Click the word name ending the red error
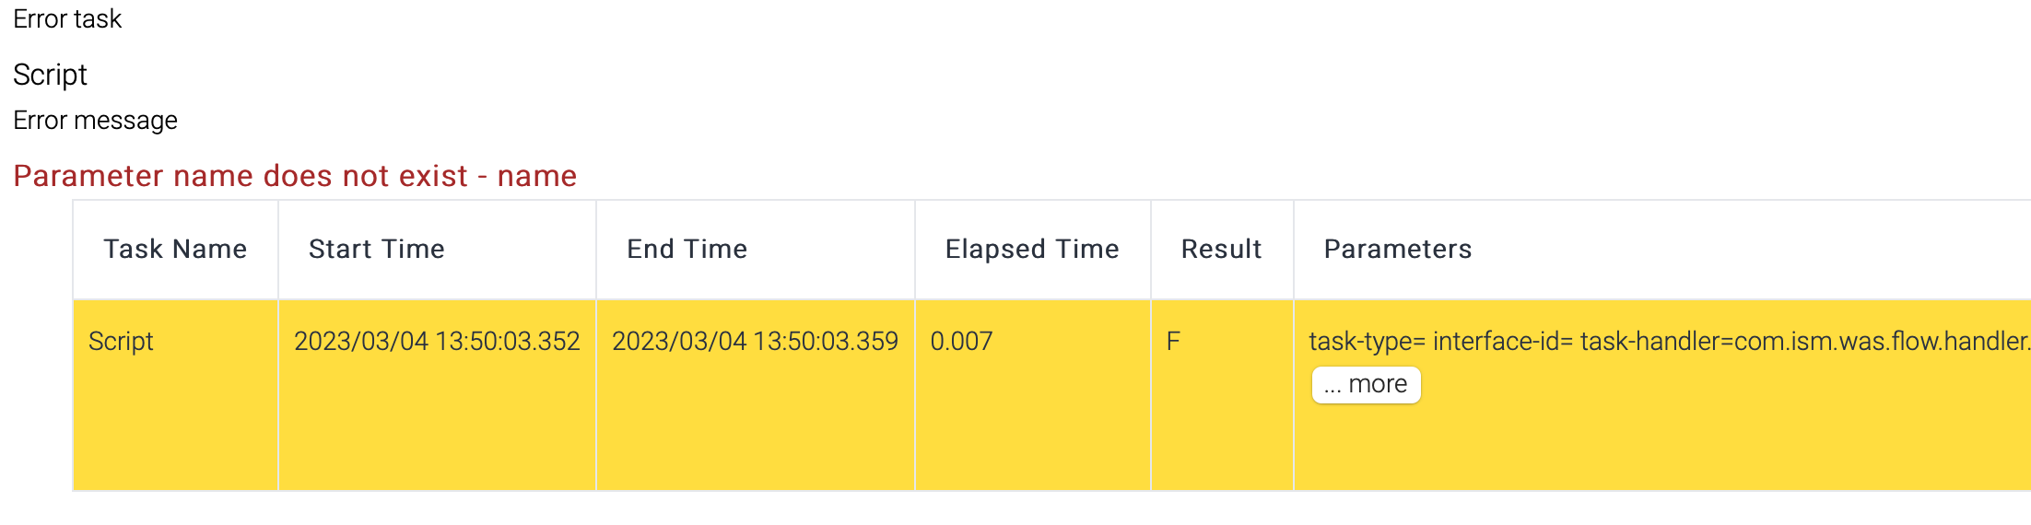2031x525 pixels. (537, 176)
